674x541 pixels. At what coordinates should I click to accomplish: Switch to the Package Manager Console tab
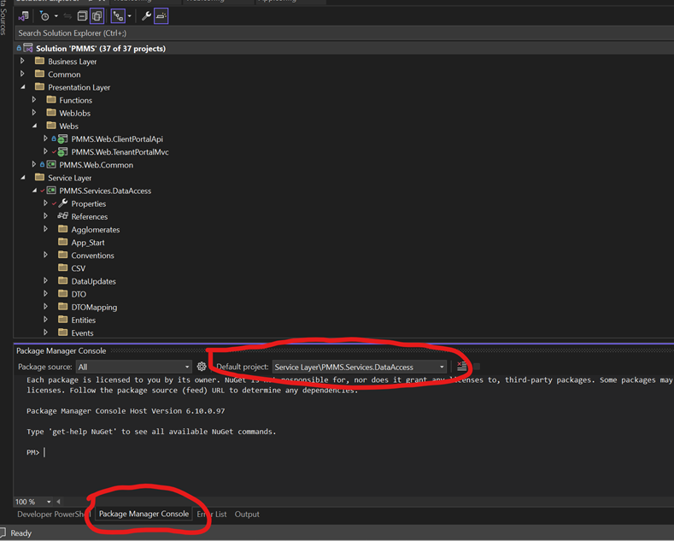(x=144, y=515)
